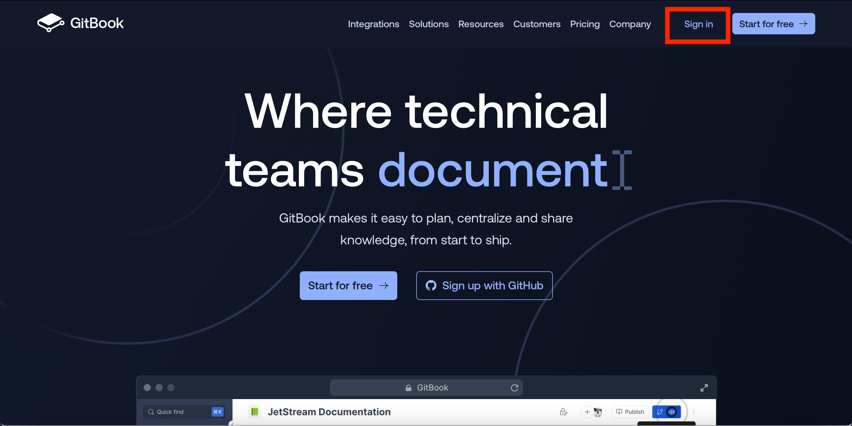Open the Solutions menu
Screen dimensions: 852x426
[x=429, y=24]
